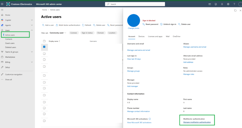Click the refresh icon in user panel
Viewport: 242px width, 128px height.
click(x=235, y=11)
